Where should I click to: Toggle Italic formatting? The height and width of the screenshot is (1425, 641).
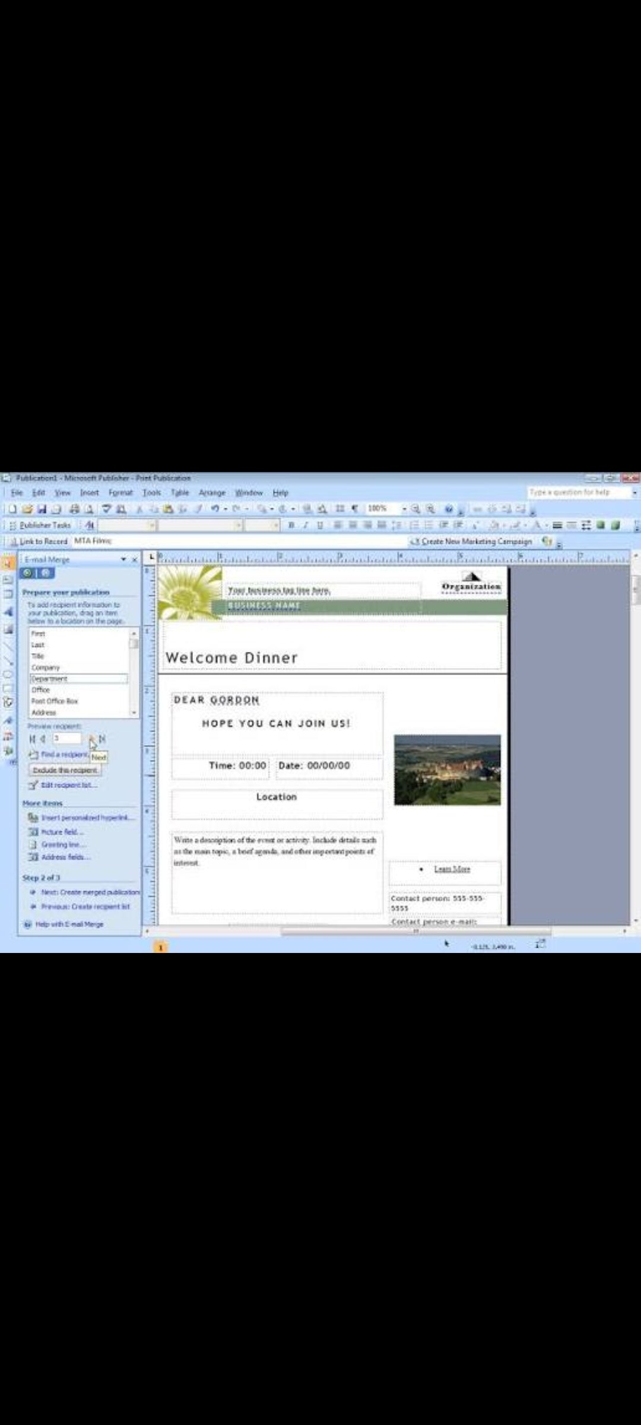(x=305, y=525)
